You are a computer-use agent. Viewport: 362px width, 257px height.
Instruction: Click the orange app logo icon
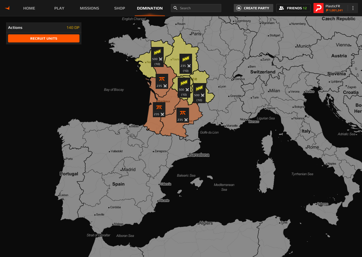coord(7,8)
